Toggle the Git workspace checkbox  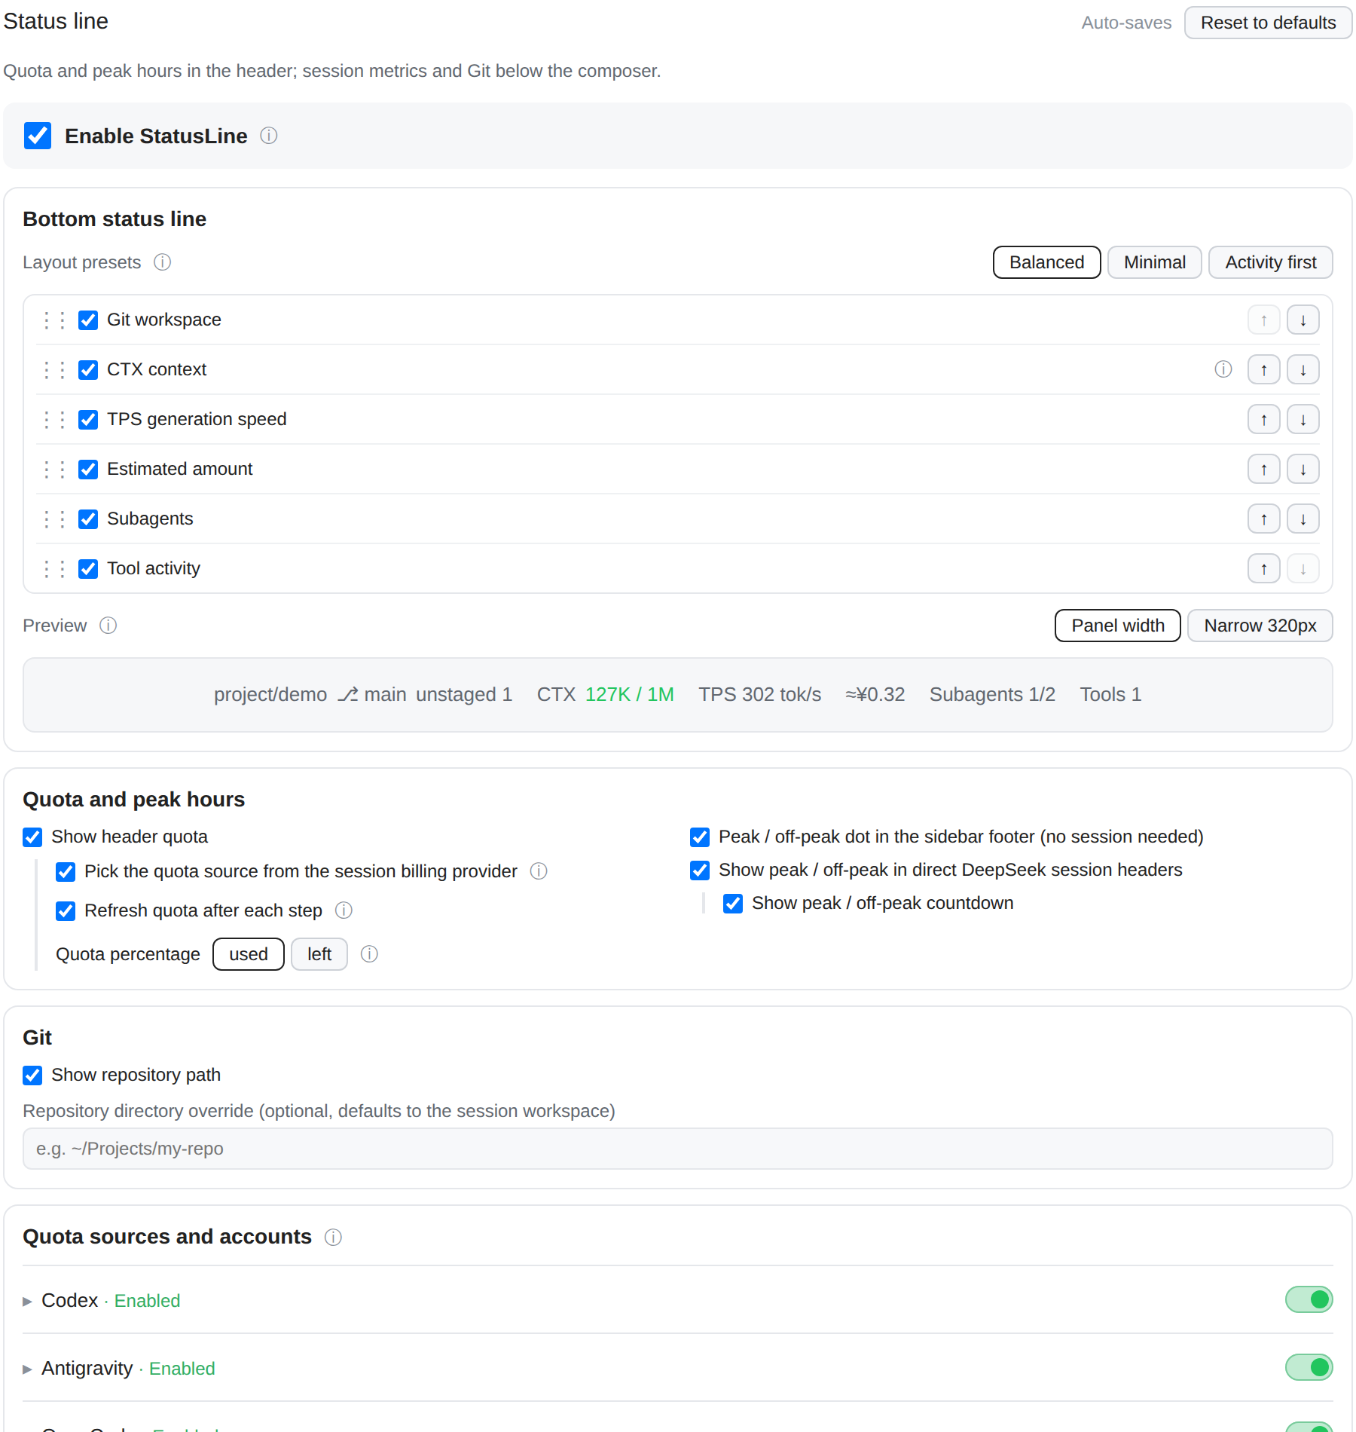tap(88, 320)
